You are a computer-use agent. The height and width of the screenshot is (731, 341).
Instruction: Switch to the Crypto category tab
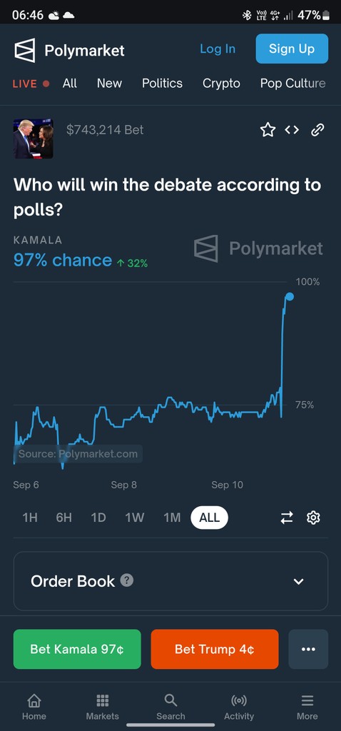(221, 84)
